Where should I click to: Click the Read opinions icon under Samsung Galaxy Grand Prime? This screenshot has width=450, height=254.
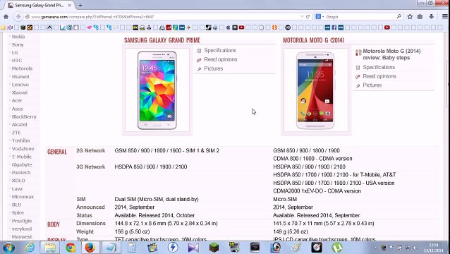coord(199,60)
